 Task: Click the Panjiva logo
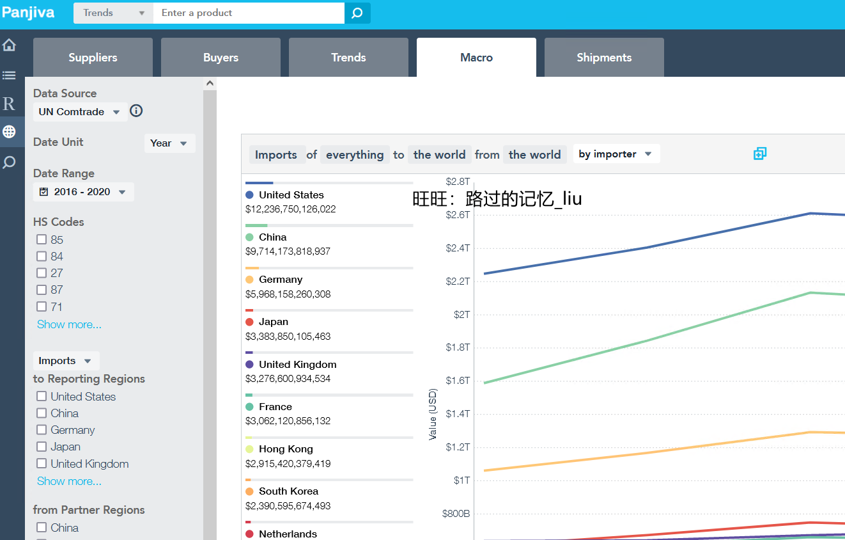(x=28, y=12)
